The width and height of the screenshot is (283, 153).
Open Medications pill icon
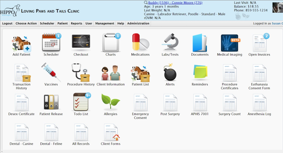point(140,42)
